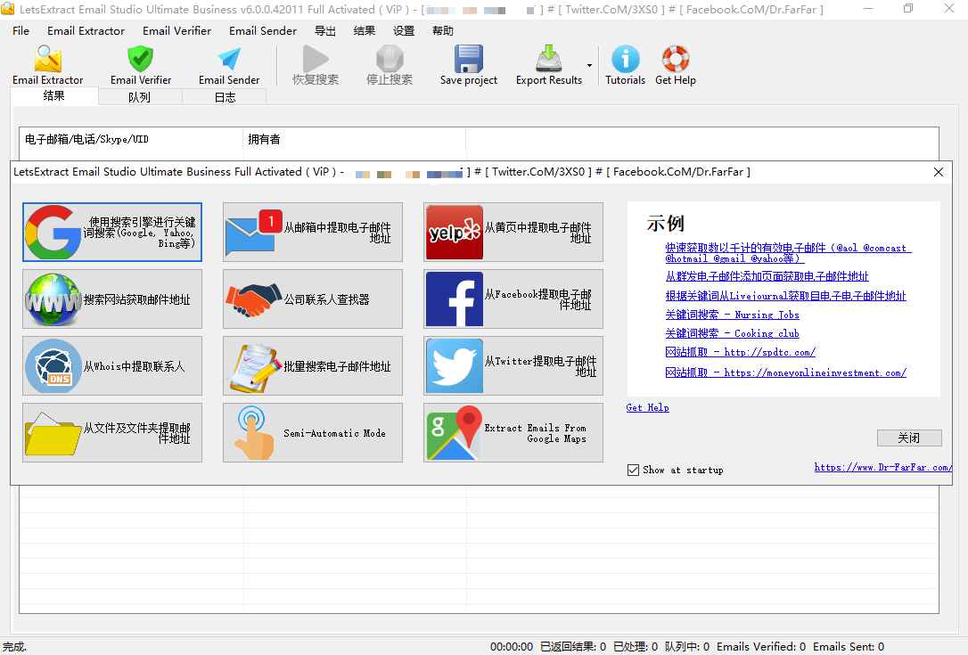The image size is (968, 655).
Task: Select 从邮箱中提取电子邮件地址 mailbox tile
Action: coord(313,232)
